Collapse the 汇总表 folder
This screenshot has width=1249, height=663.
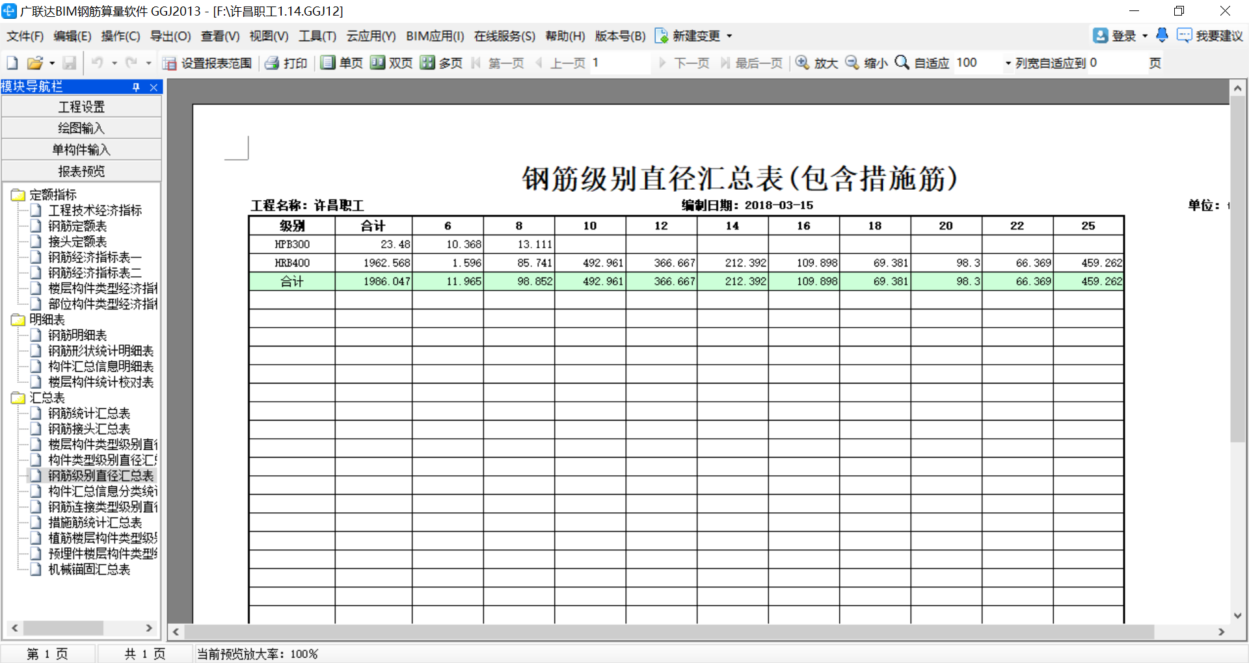18,398
